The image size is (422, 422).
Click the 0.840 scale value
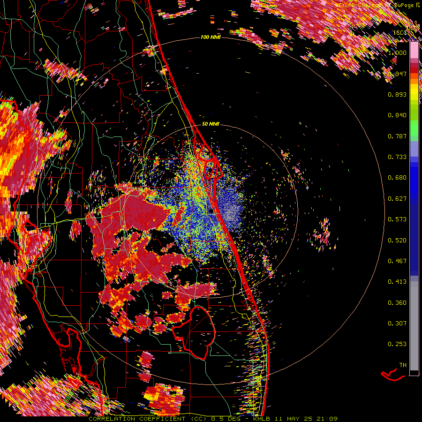(x=397, y=115)
